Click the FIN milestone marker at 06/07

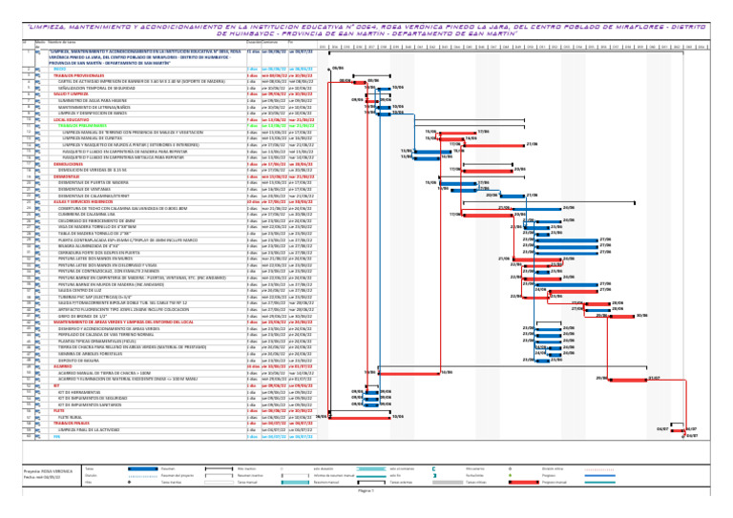pyautogui.click(x=683, y=436)
